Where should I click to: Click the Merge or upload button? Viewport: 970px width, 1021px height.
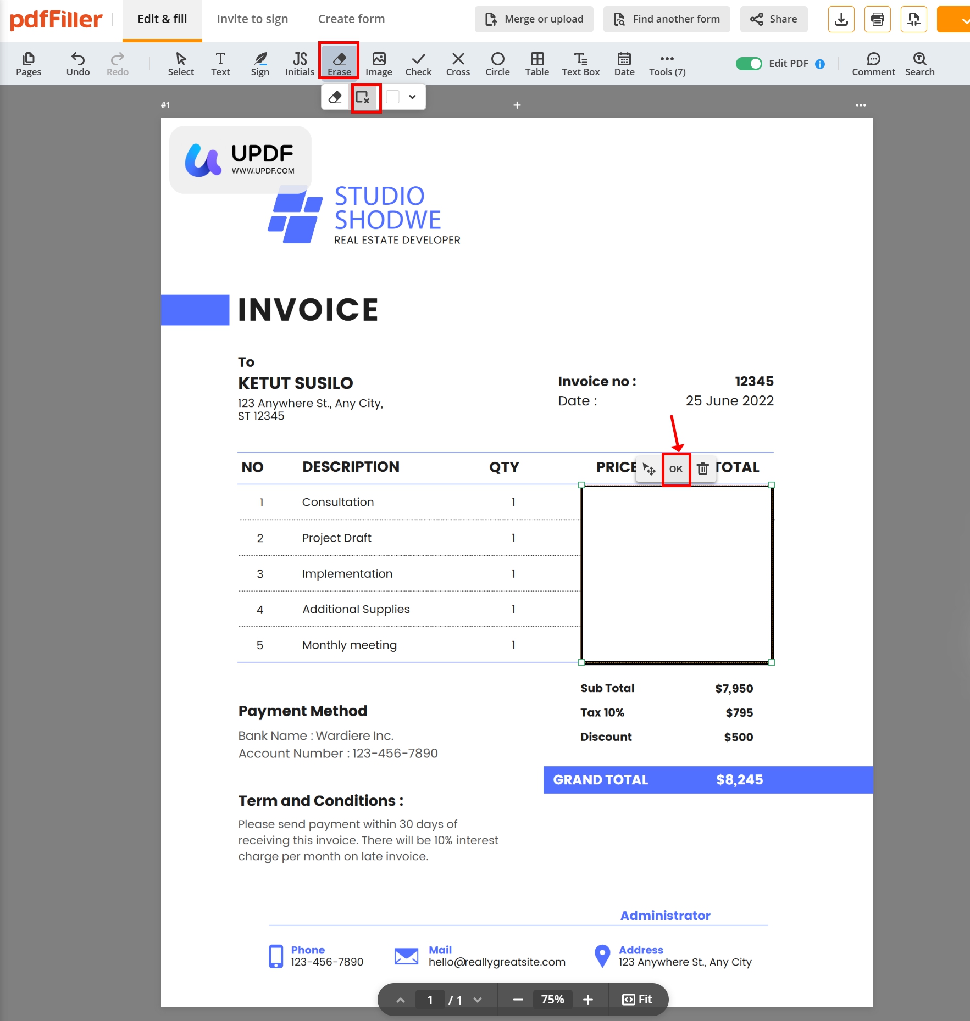(x=534, y=19)
